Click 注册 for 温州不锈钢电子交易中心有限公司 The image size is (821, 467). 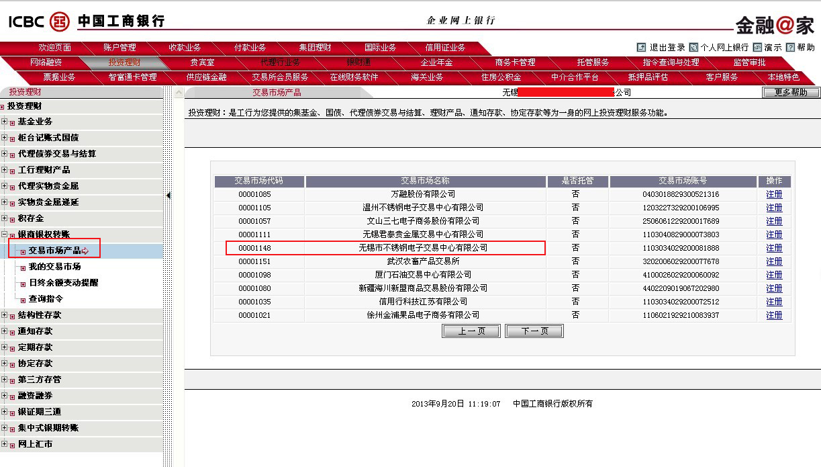[774, 208]
